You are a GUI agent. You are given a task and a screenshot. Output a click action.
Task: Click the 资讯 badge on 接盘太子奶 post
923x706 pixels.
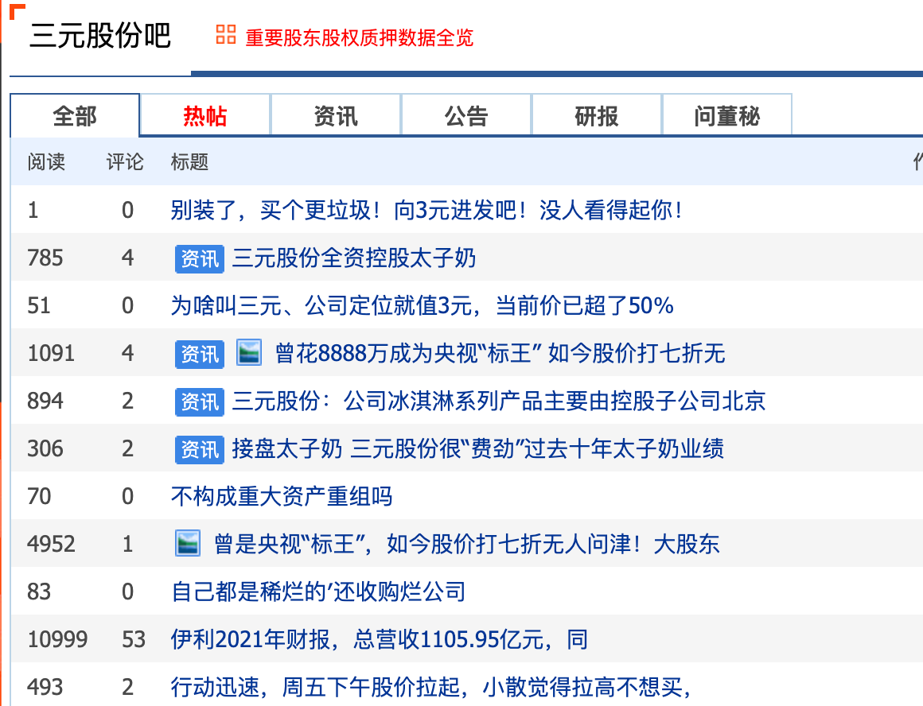pos(198,448)
